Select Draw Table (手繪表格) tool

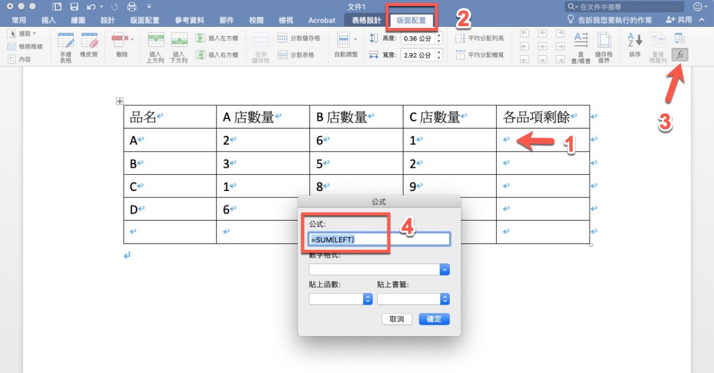(x=65, y=48)
